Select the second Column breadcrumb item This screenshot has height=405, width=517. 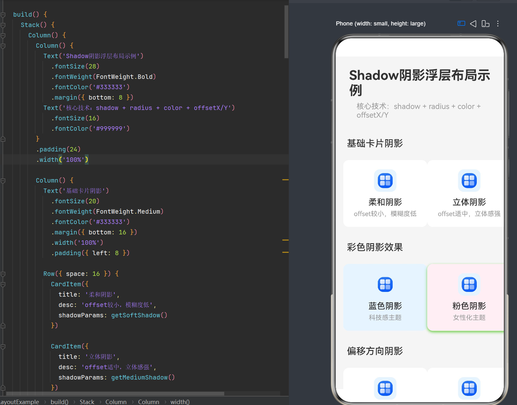point(149,402)
